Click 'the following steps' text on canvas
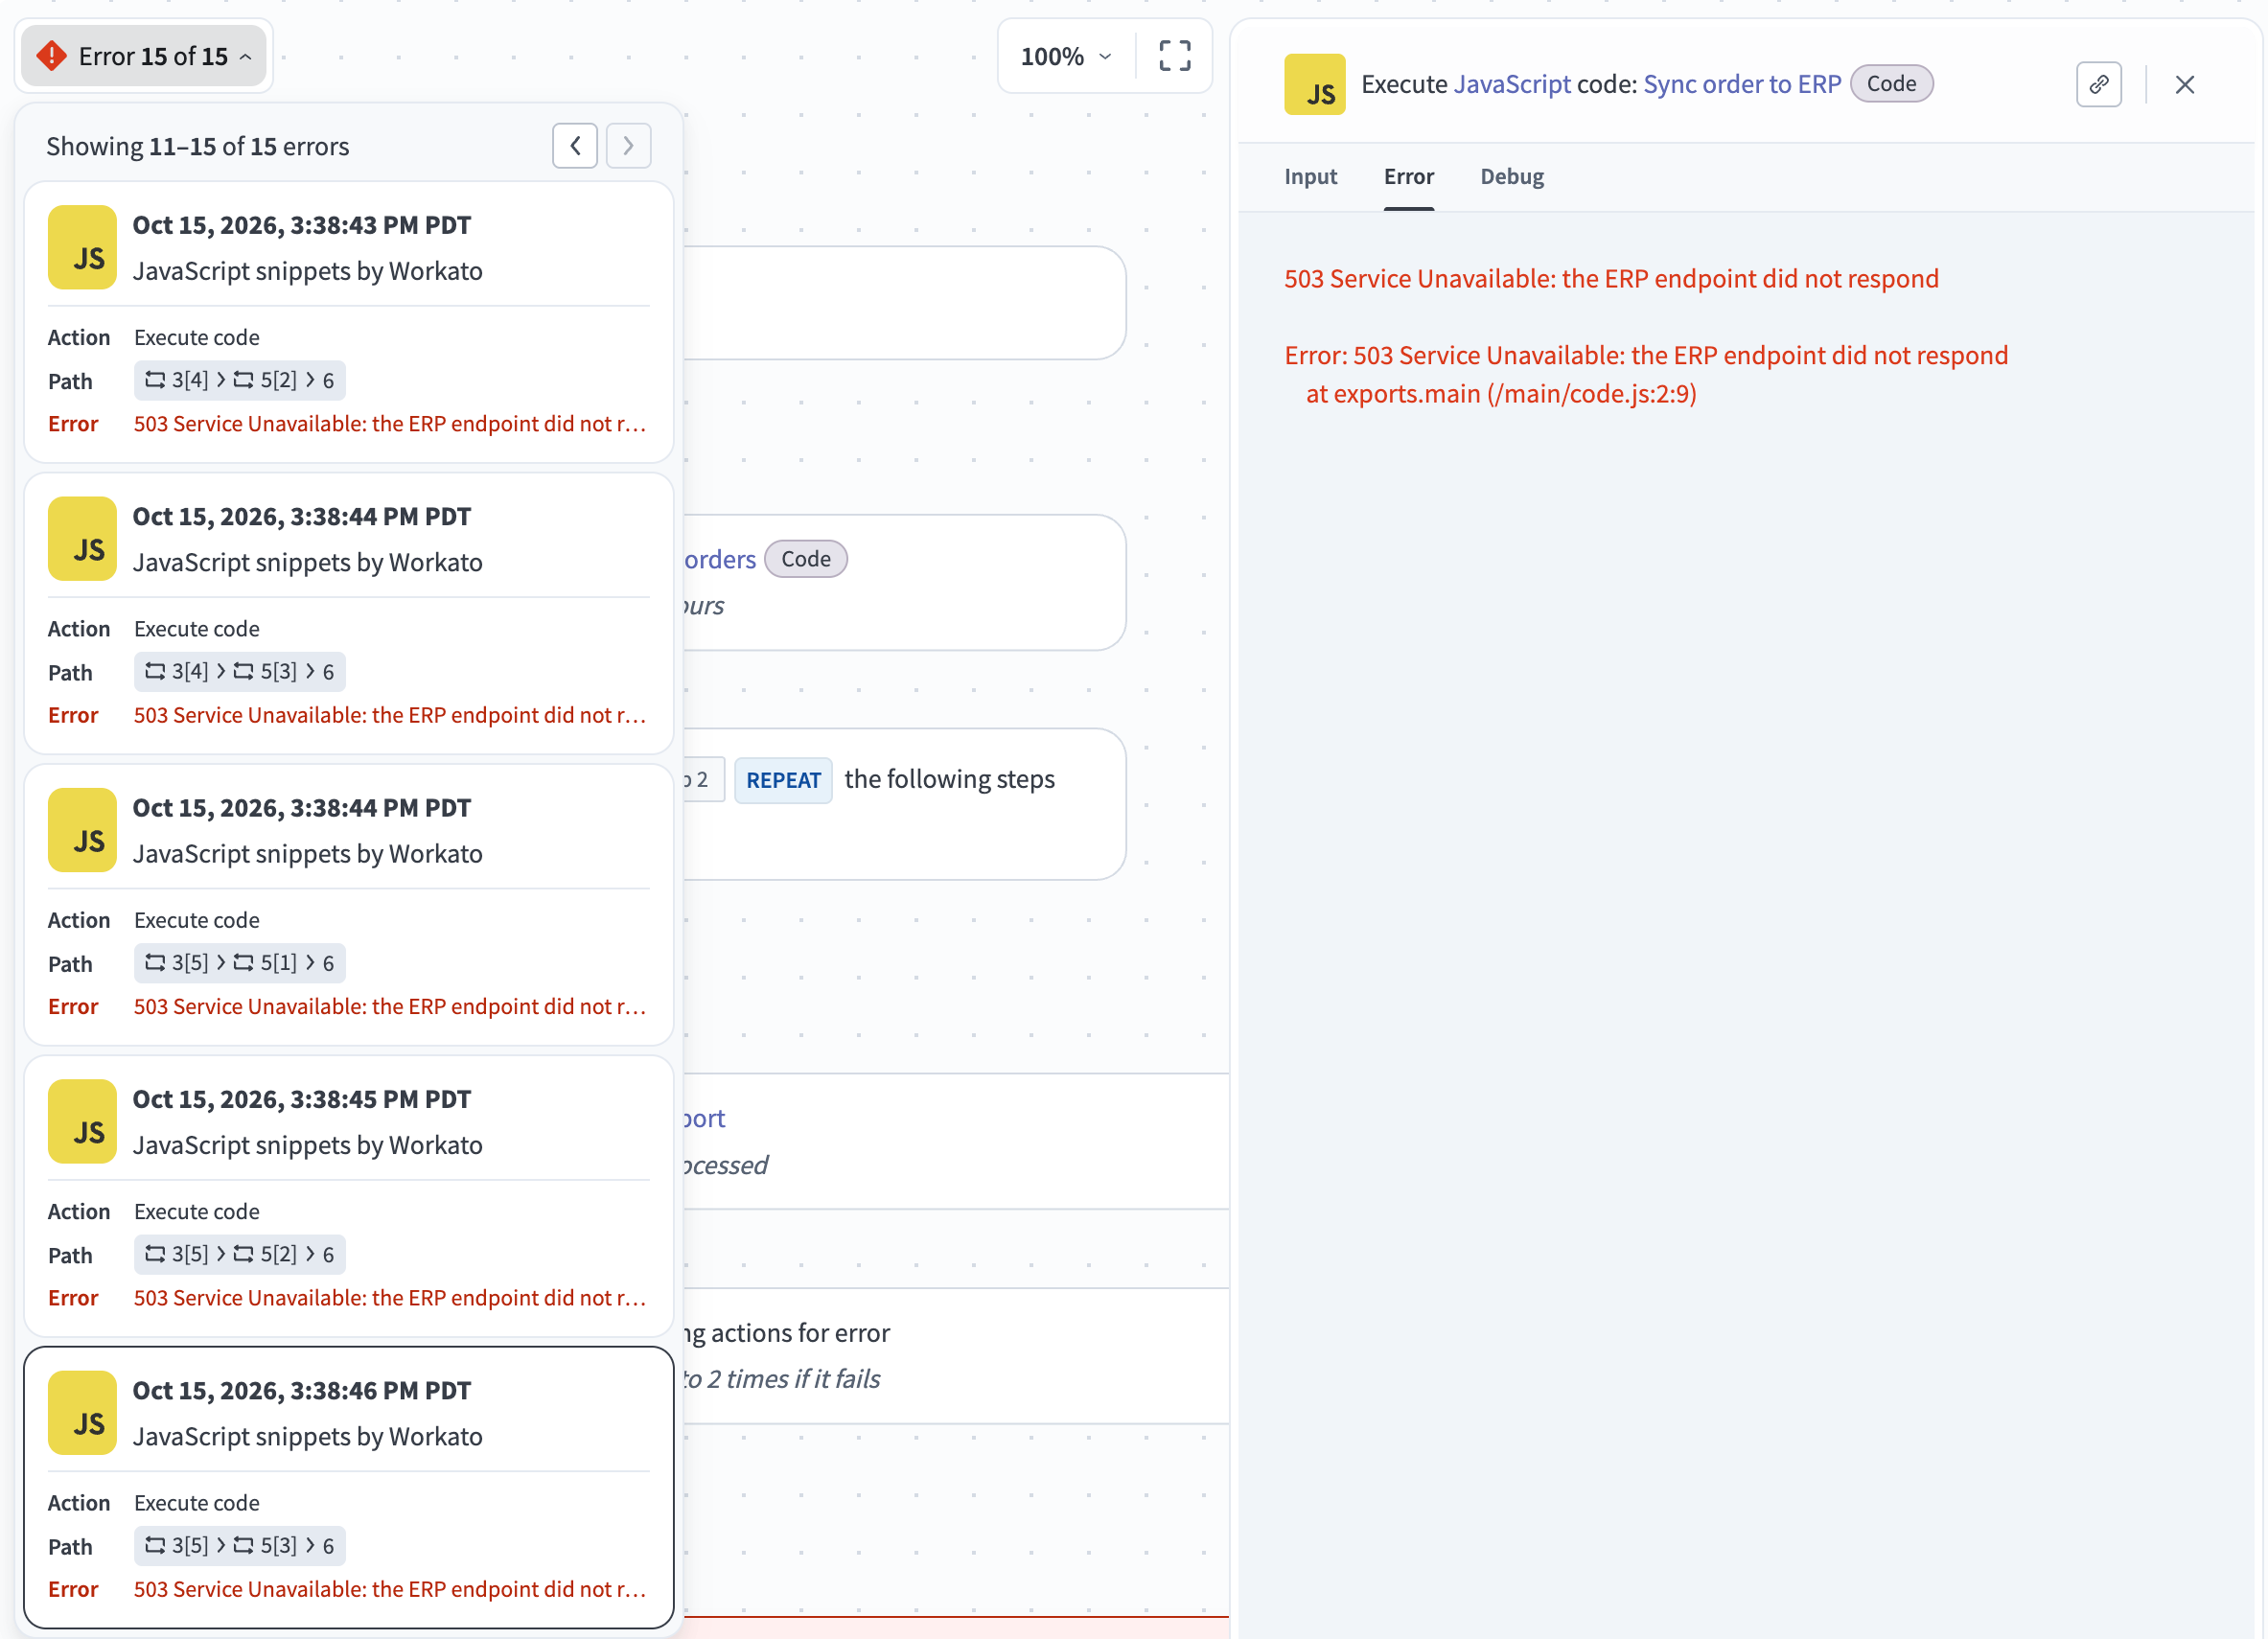The height and width of the screenshot is (1639, 2268). click(949, 779)
